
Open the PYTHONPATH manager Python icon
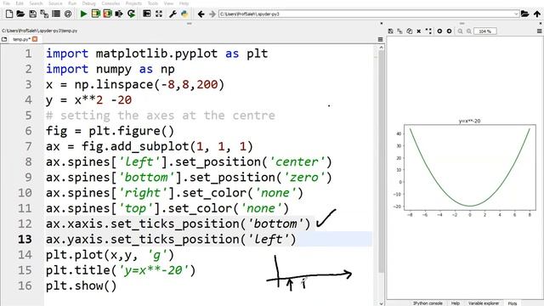pos(184,14)
